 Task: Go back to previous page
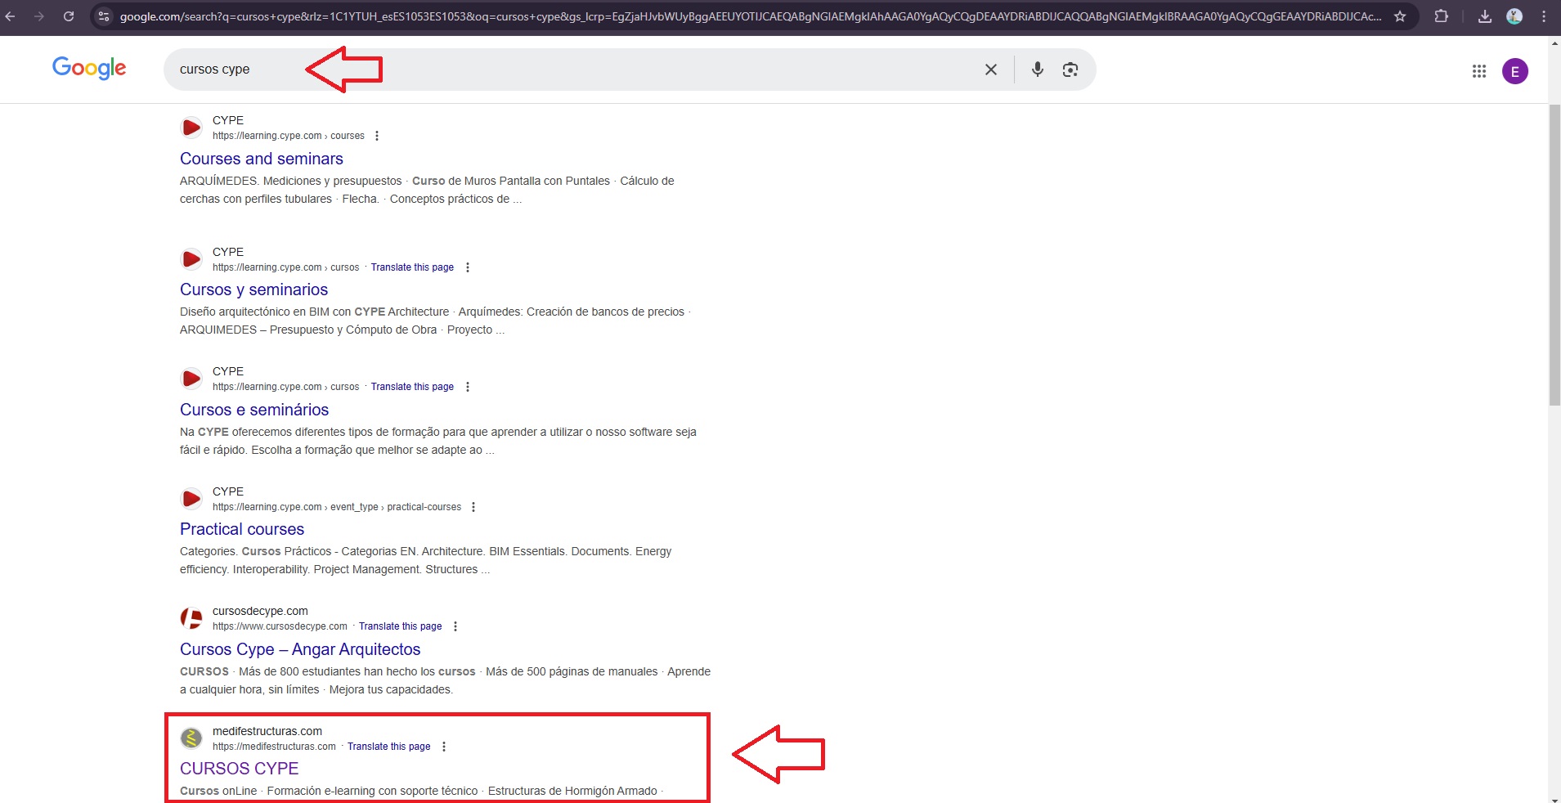pos(11,16)
